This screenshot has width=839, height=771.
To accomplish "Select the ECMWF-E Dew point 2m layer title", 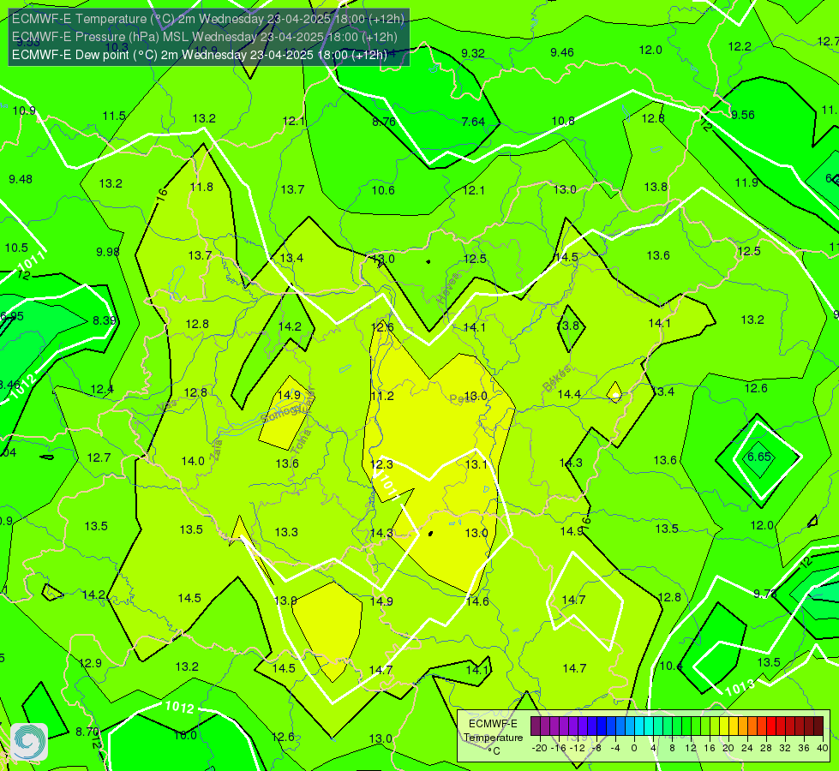I will [x=200, y=55].
